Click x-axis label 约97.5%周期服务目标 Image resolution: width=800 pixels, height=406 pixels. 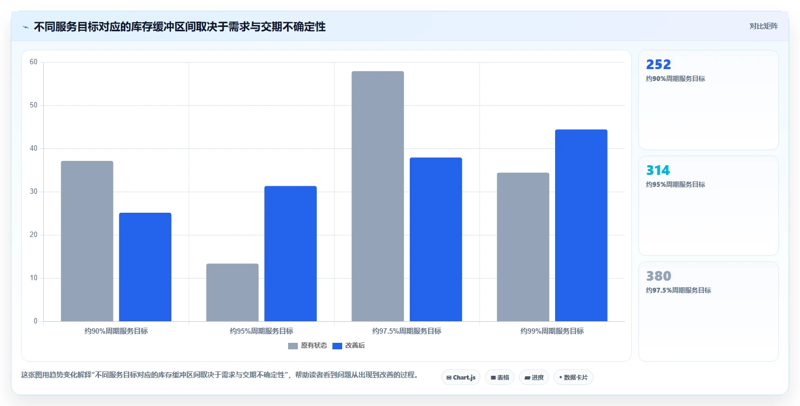[407, 331]
